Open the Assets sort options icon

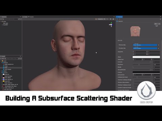[x=3, y=58]
